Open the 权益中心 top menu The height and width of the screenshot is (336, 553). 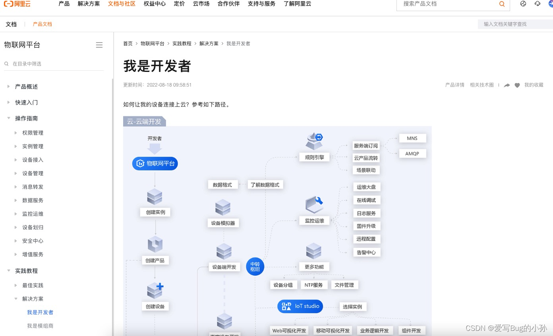pyautogui.click(x=155, y=4)
